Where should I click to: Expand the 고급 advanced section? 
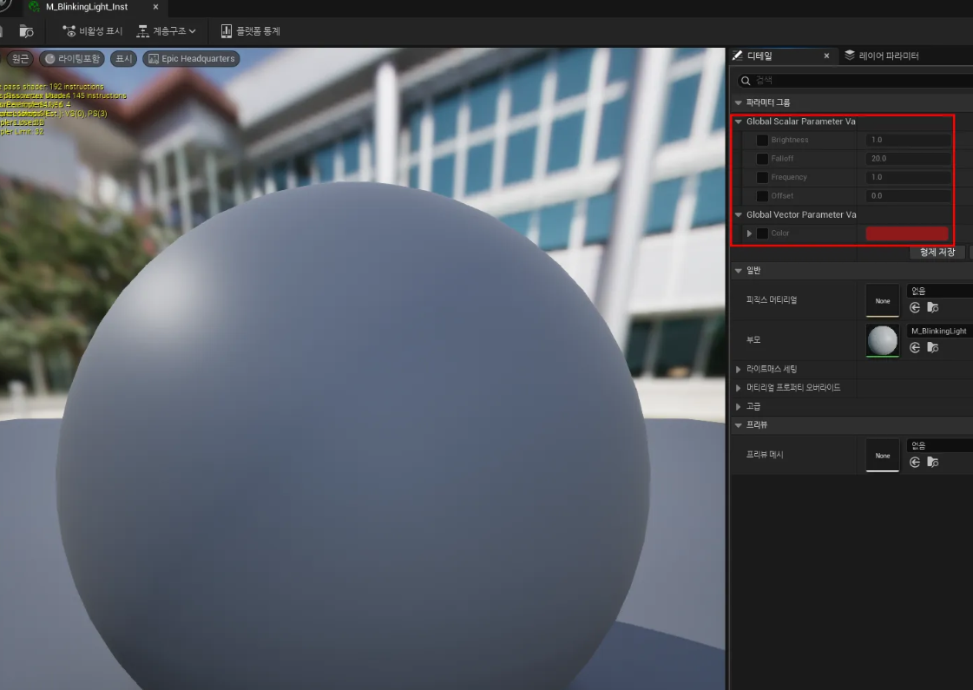pos(738,406)
